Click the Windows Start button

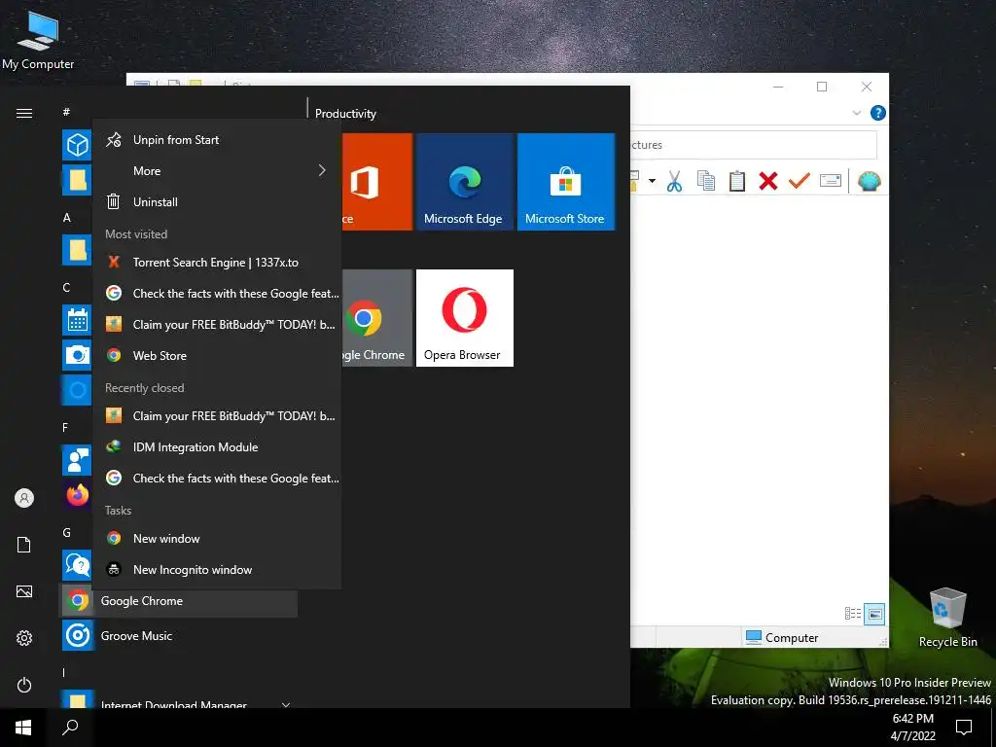[23, 728]
